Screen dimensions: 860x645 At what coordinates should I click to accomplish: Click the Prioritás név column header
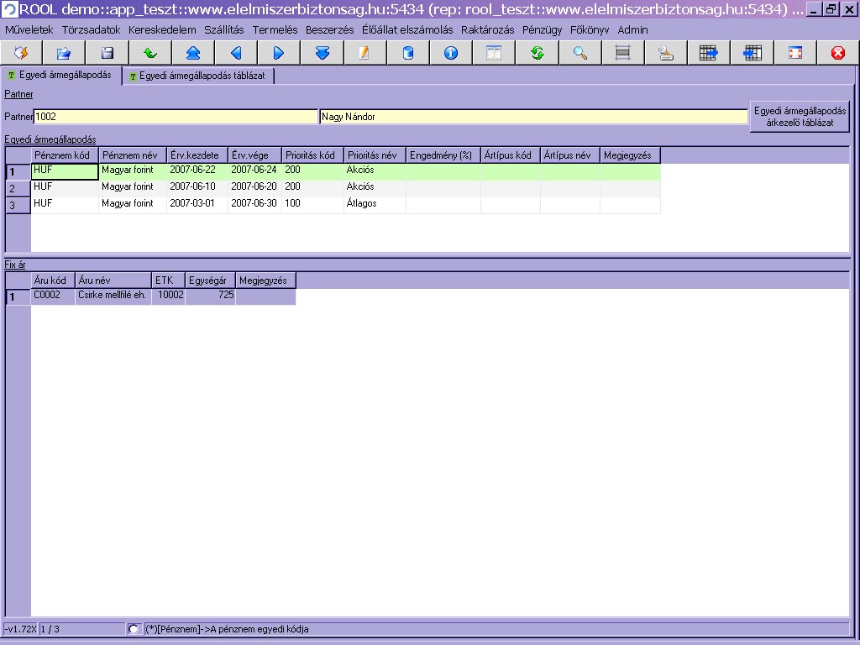pos(374,155)
